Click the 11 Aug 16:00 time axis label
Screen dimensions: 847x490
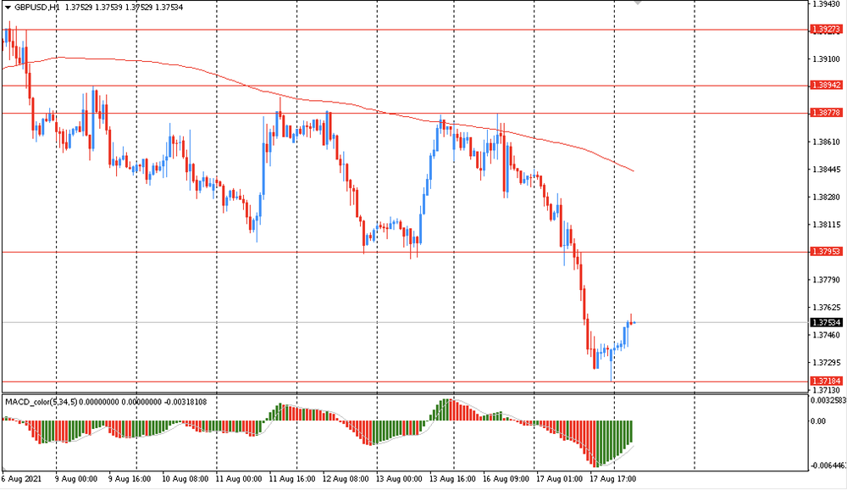pos(292,479)
